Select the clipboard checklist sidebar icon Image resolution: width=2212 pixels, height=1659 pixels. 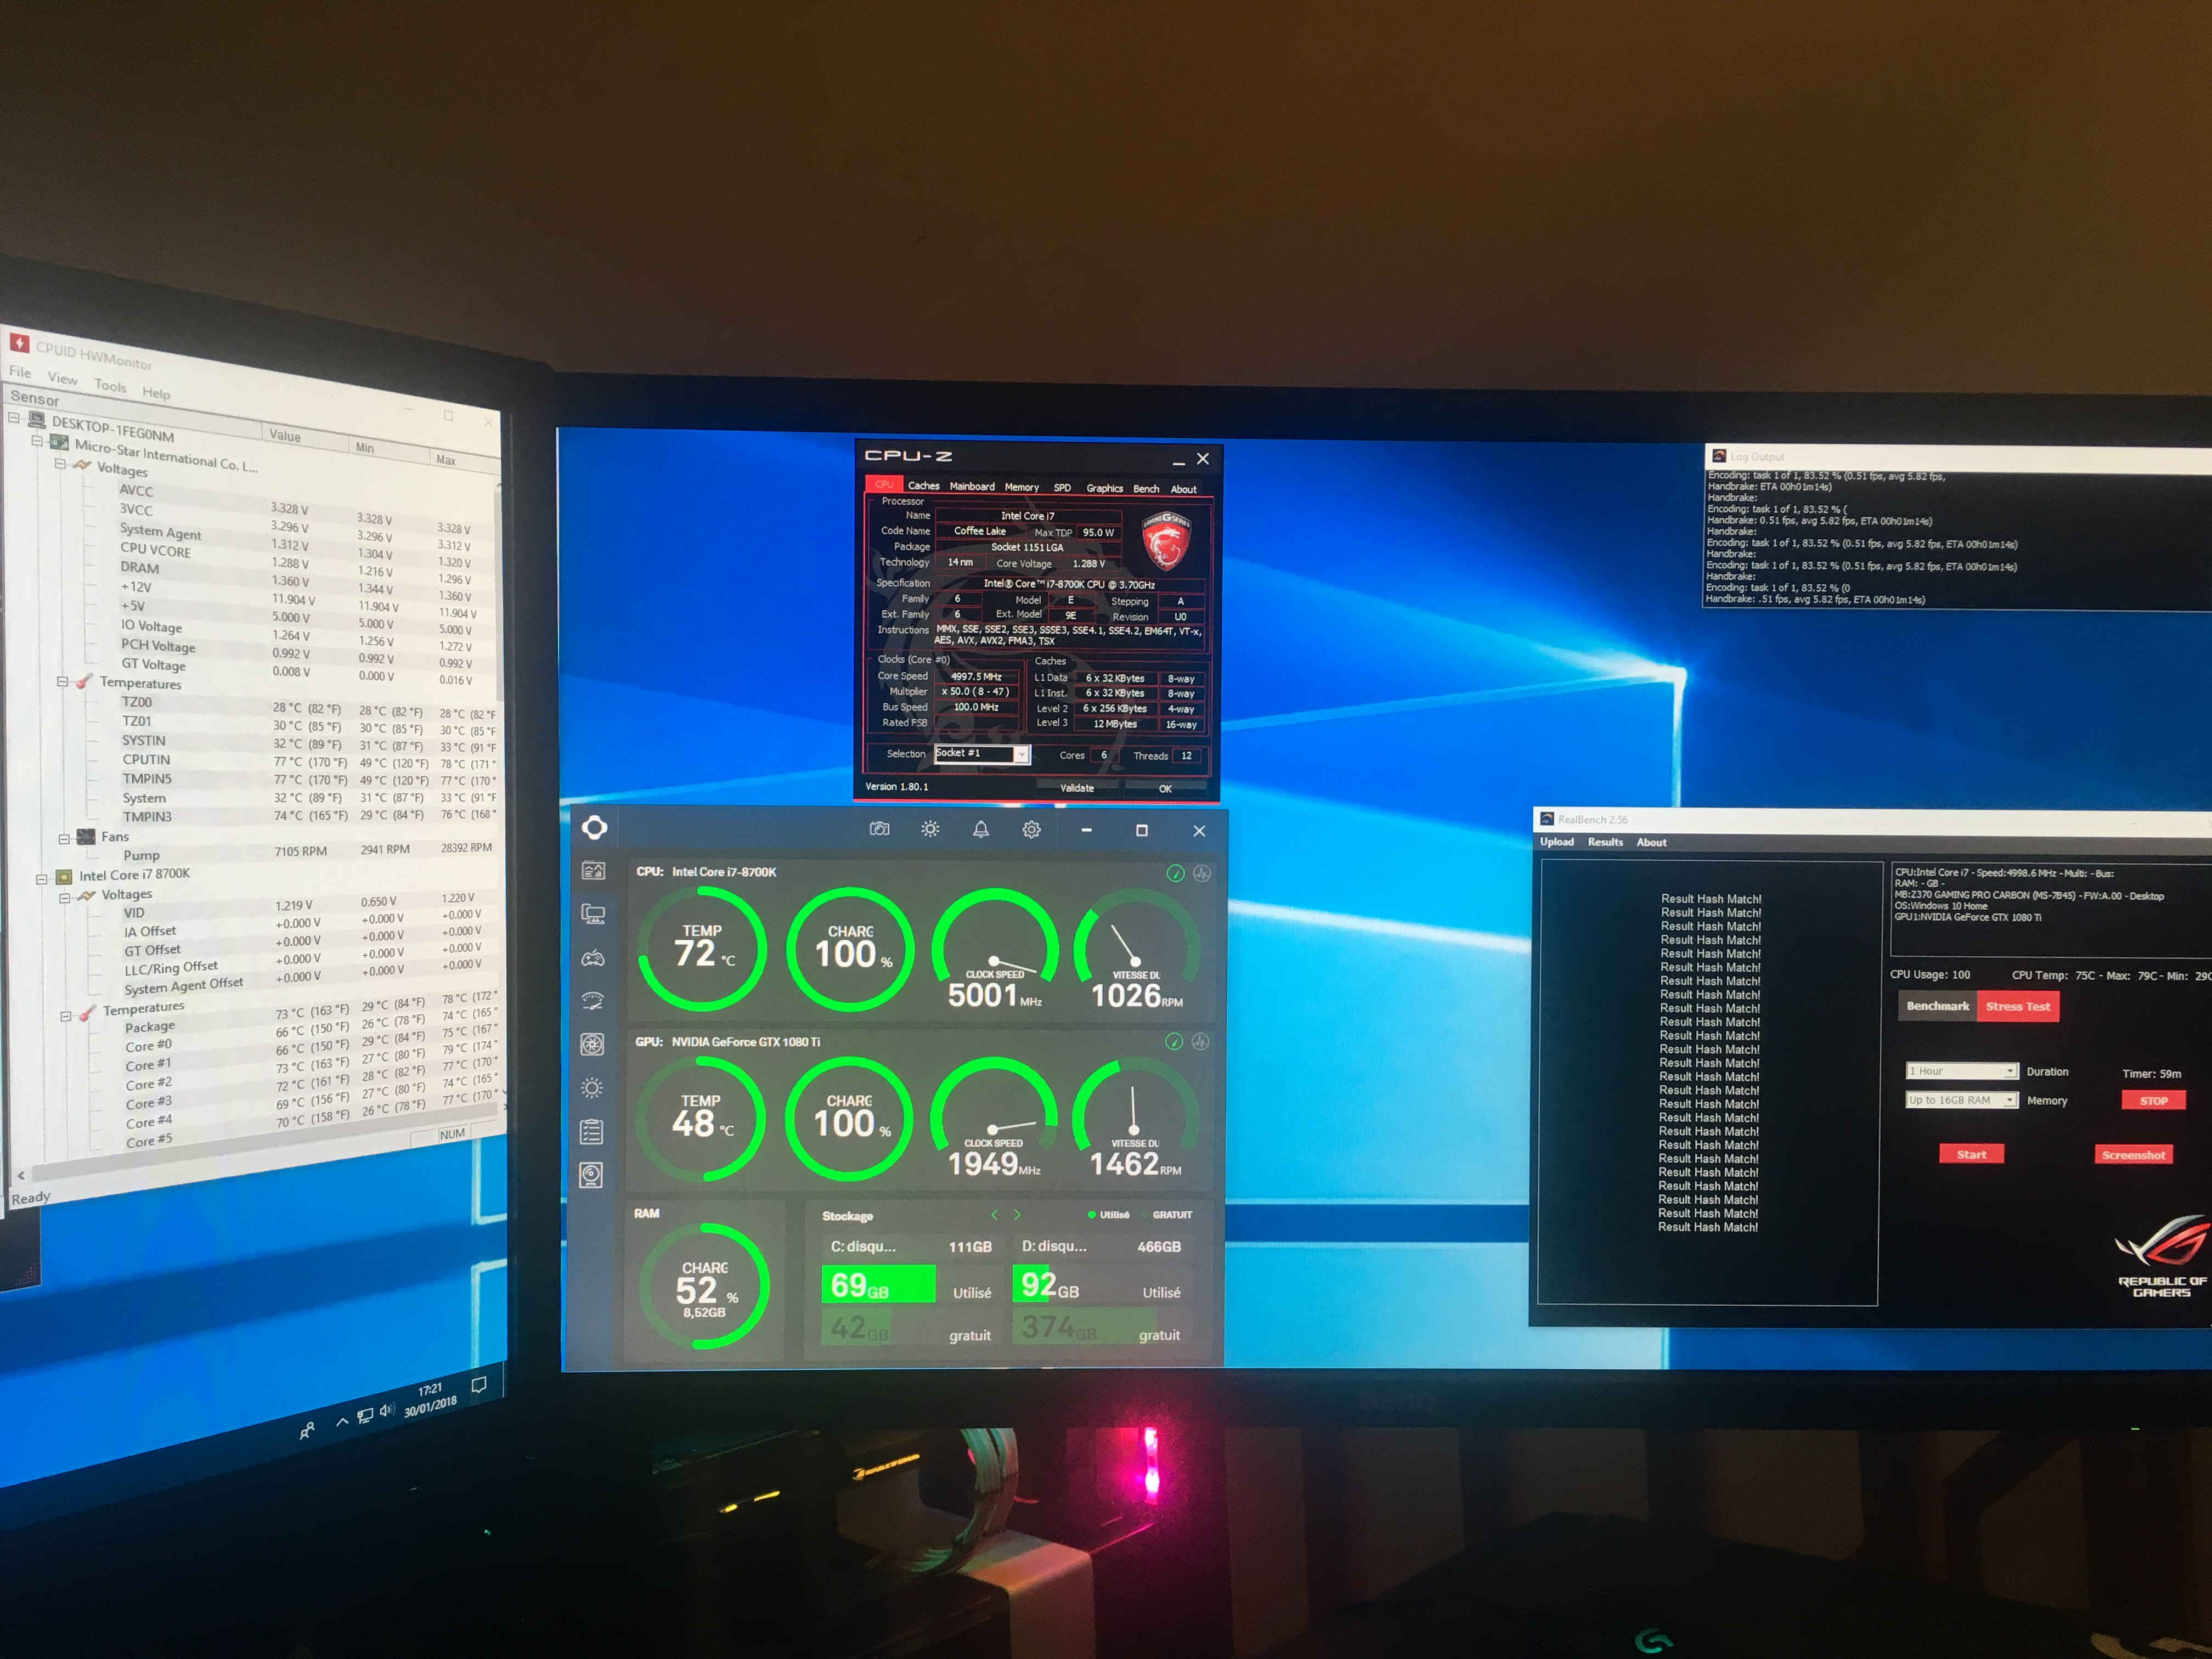point(592,1131)
